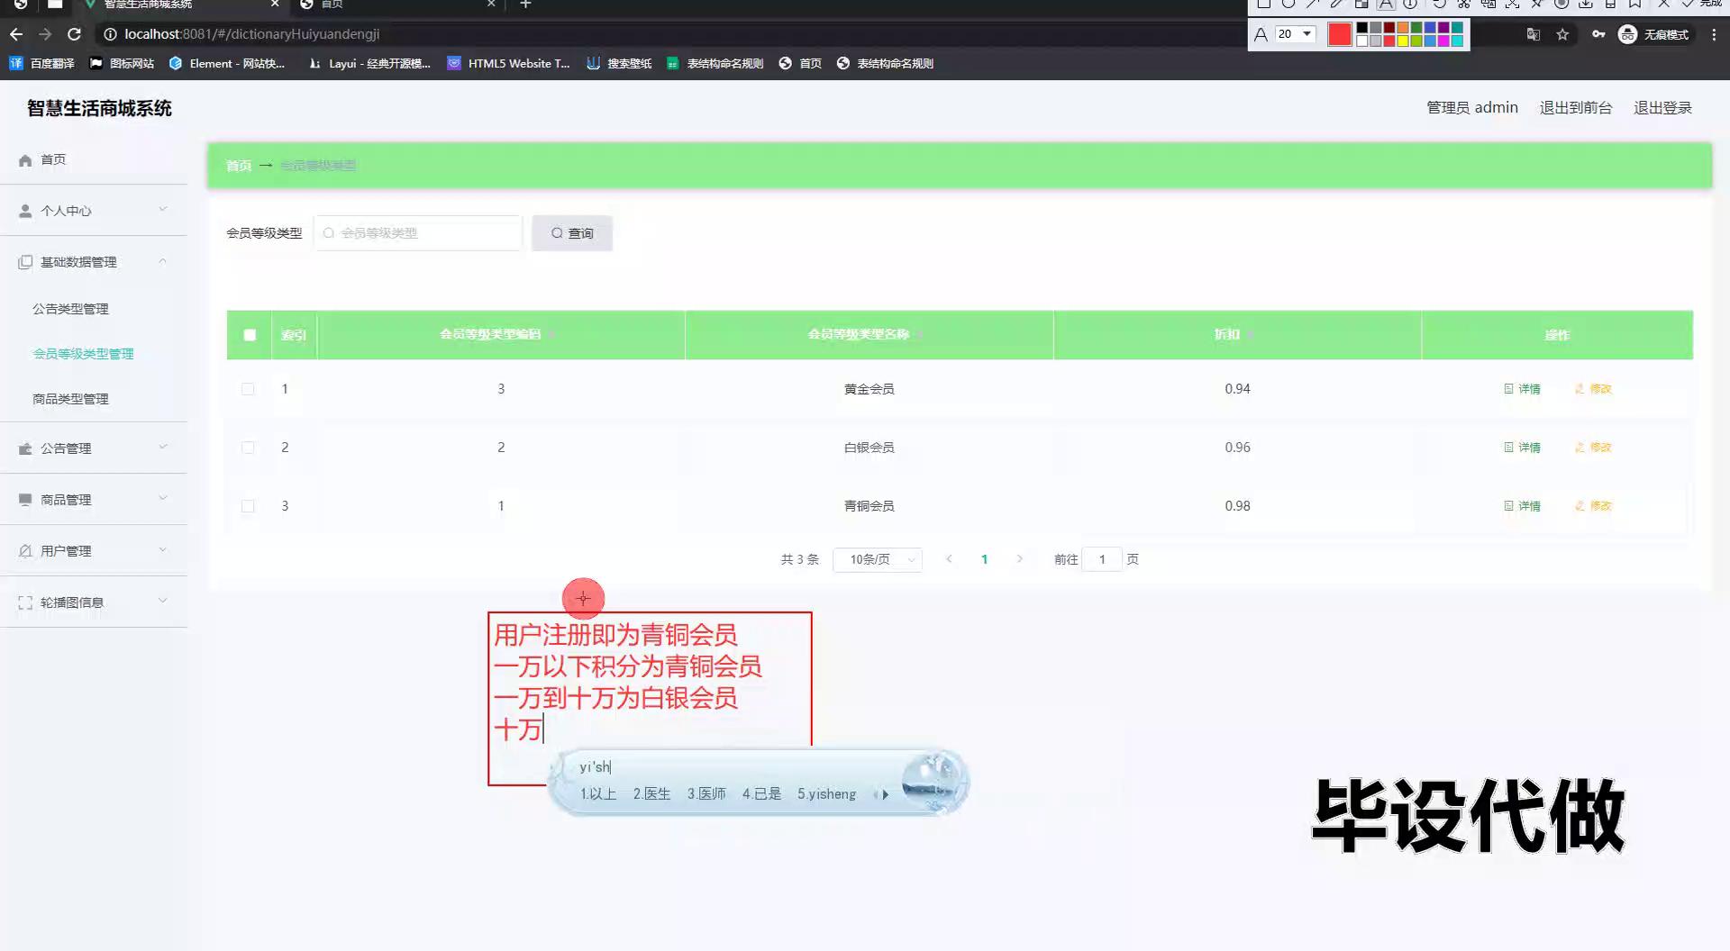Click the 查询 search button

(572, 233)
